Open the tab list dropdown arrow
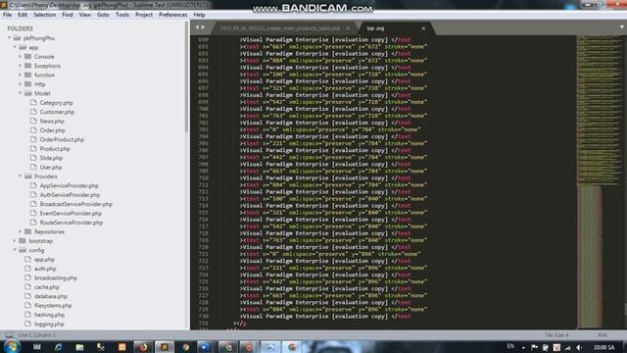 coord(621,27)
